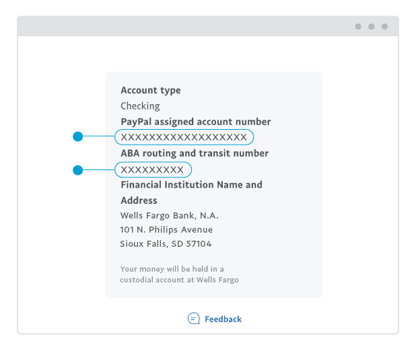
Task: Select the Checking account type text
Action: [140, 106]
